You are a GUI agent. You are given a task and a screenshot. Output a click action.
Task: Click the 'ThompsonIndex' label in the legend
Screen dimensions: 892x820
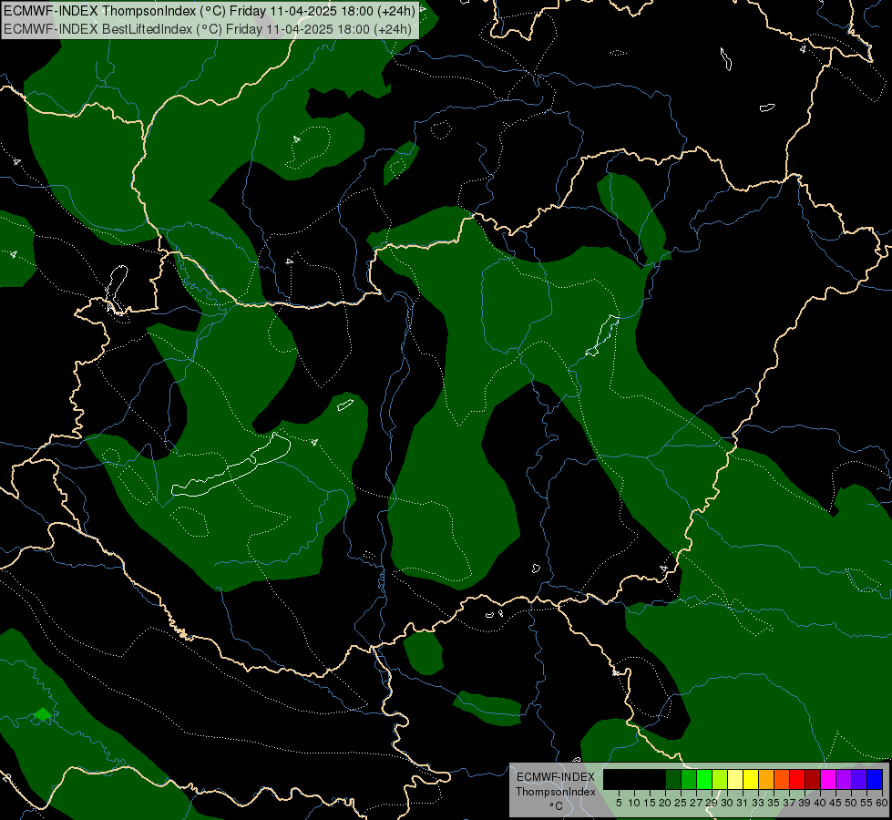pyautogui.click(x=556, y=792)
